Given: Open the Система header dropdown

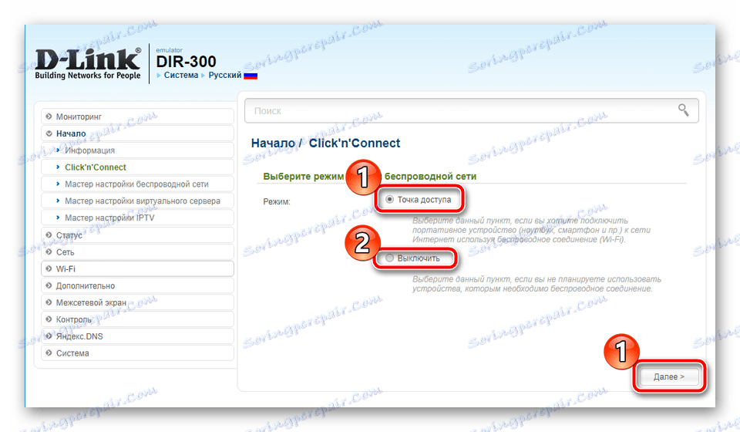Looking at the screenshot, I should 180,75.
